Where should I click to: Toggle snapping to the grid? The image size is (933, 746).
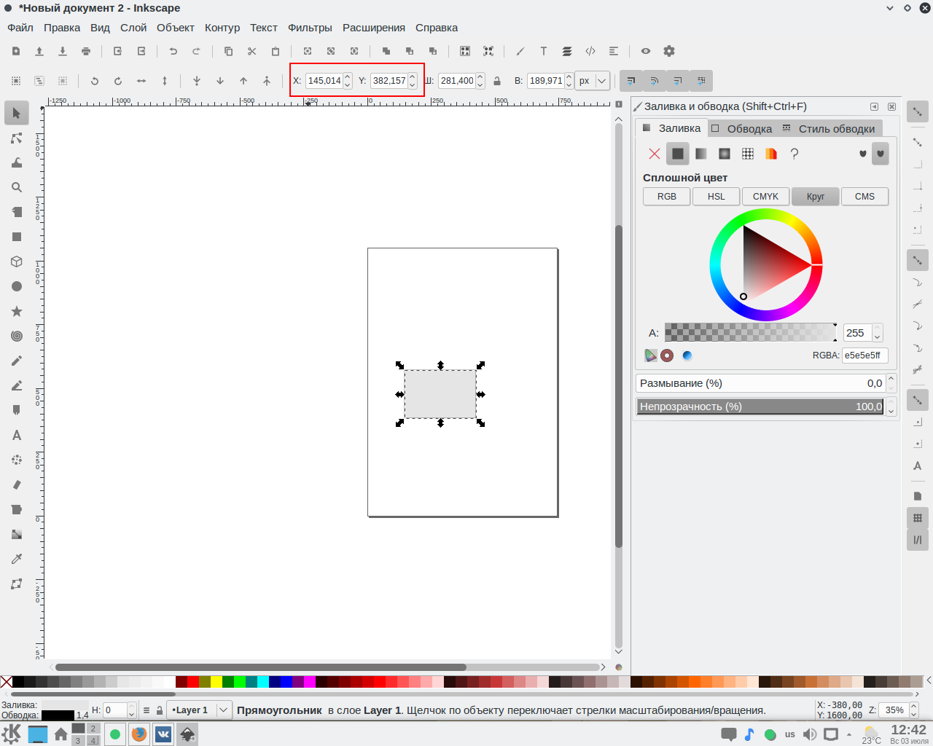coord(918,518)
